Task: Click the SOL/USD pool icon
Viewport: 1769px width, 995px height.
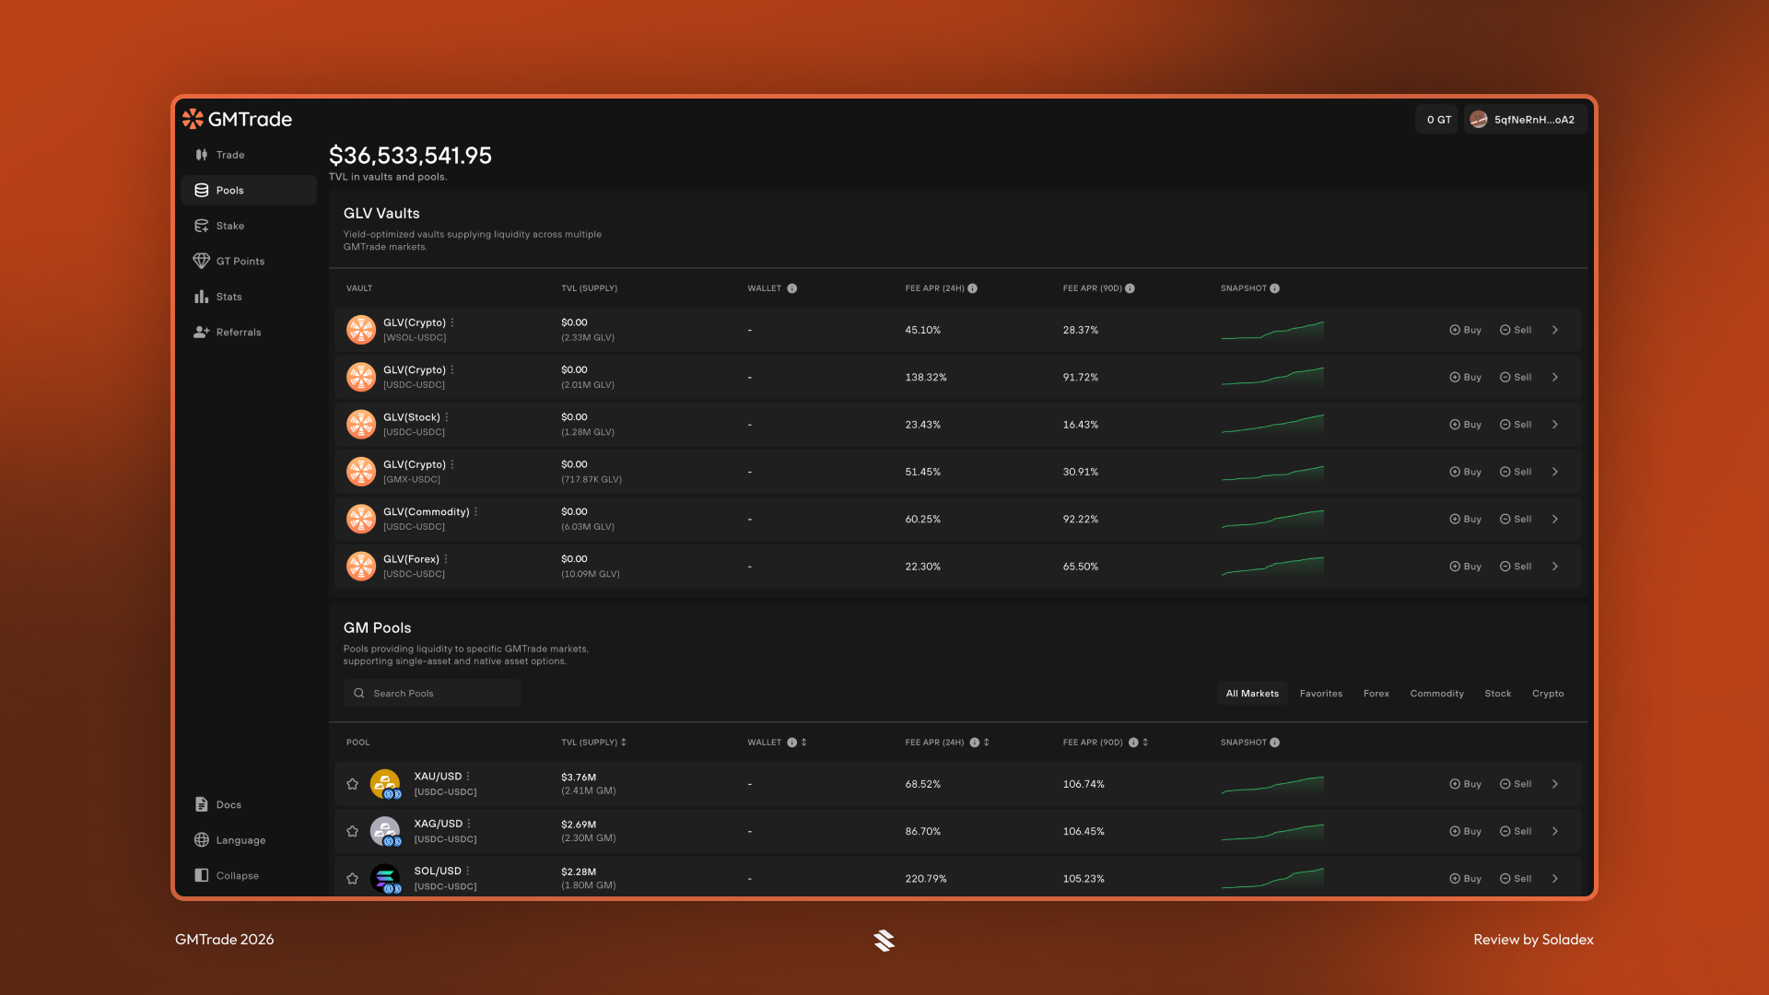Action: [x=385, y=879]
